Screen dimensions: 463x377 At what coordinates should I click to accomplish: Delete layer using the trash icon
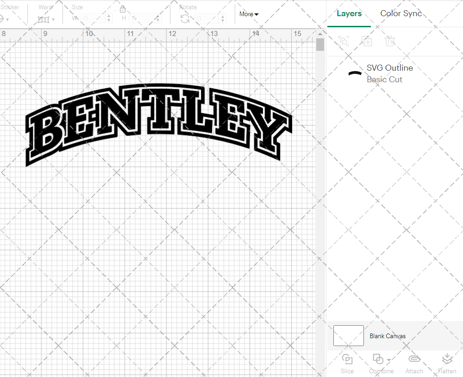tap(390, 41)
